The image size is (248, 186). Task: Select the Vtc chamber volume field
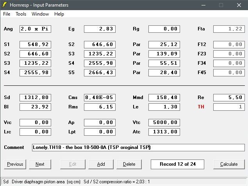point(164,122)
